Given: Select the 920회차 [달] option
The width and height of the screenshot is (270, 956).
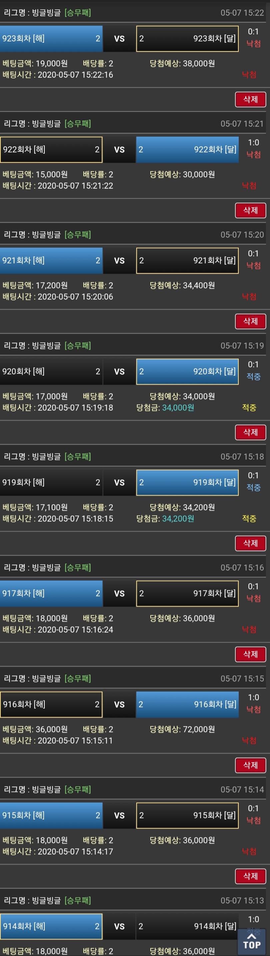Looking at the screenshot, I should pyautogui.click(x=187, y=372).
